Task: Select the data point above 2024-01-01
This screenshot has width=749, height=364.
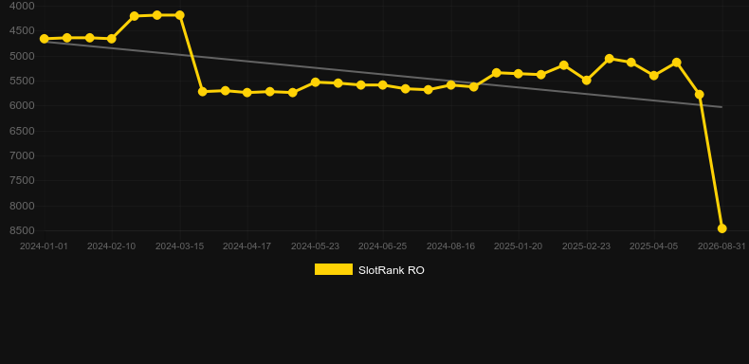Action: (x=45, y=39)
